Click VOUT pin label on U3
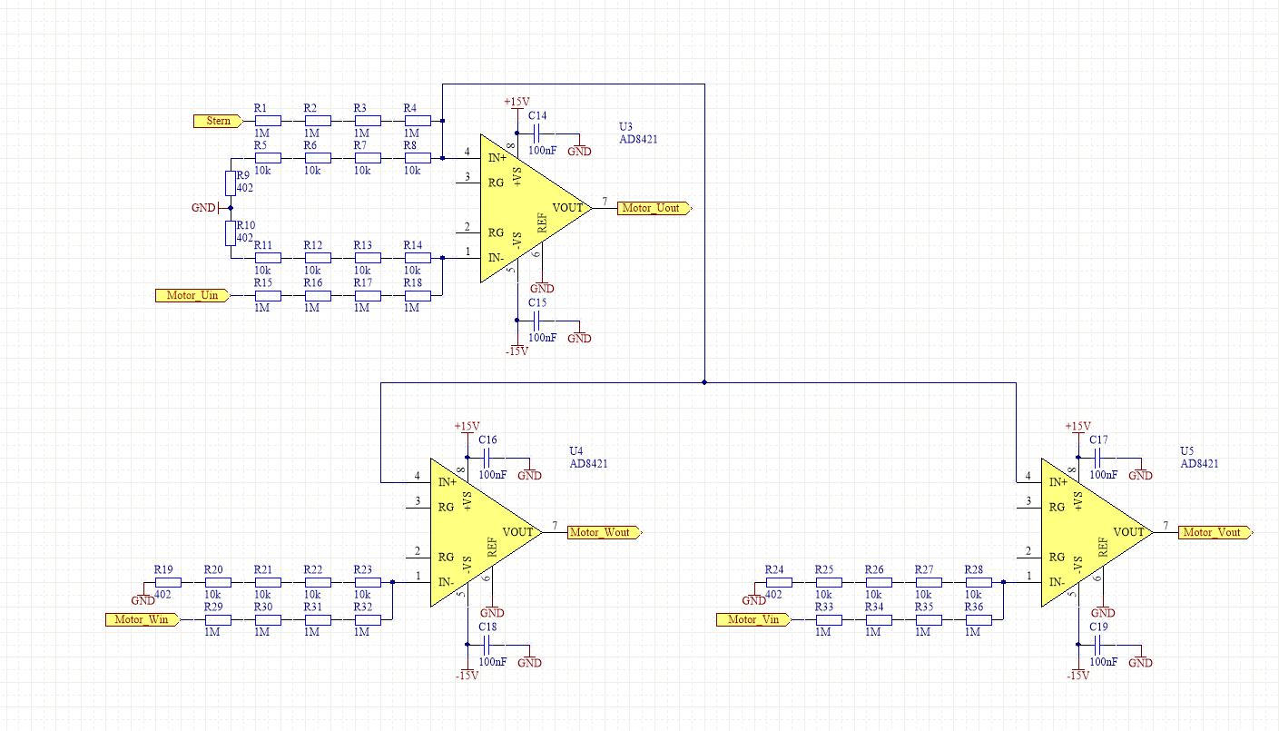This screenshot has height=731, width=1279. pyautogui.click(x=568, y=208)
